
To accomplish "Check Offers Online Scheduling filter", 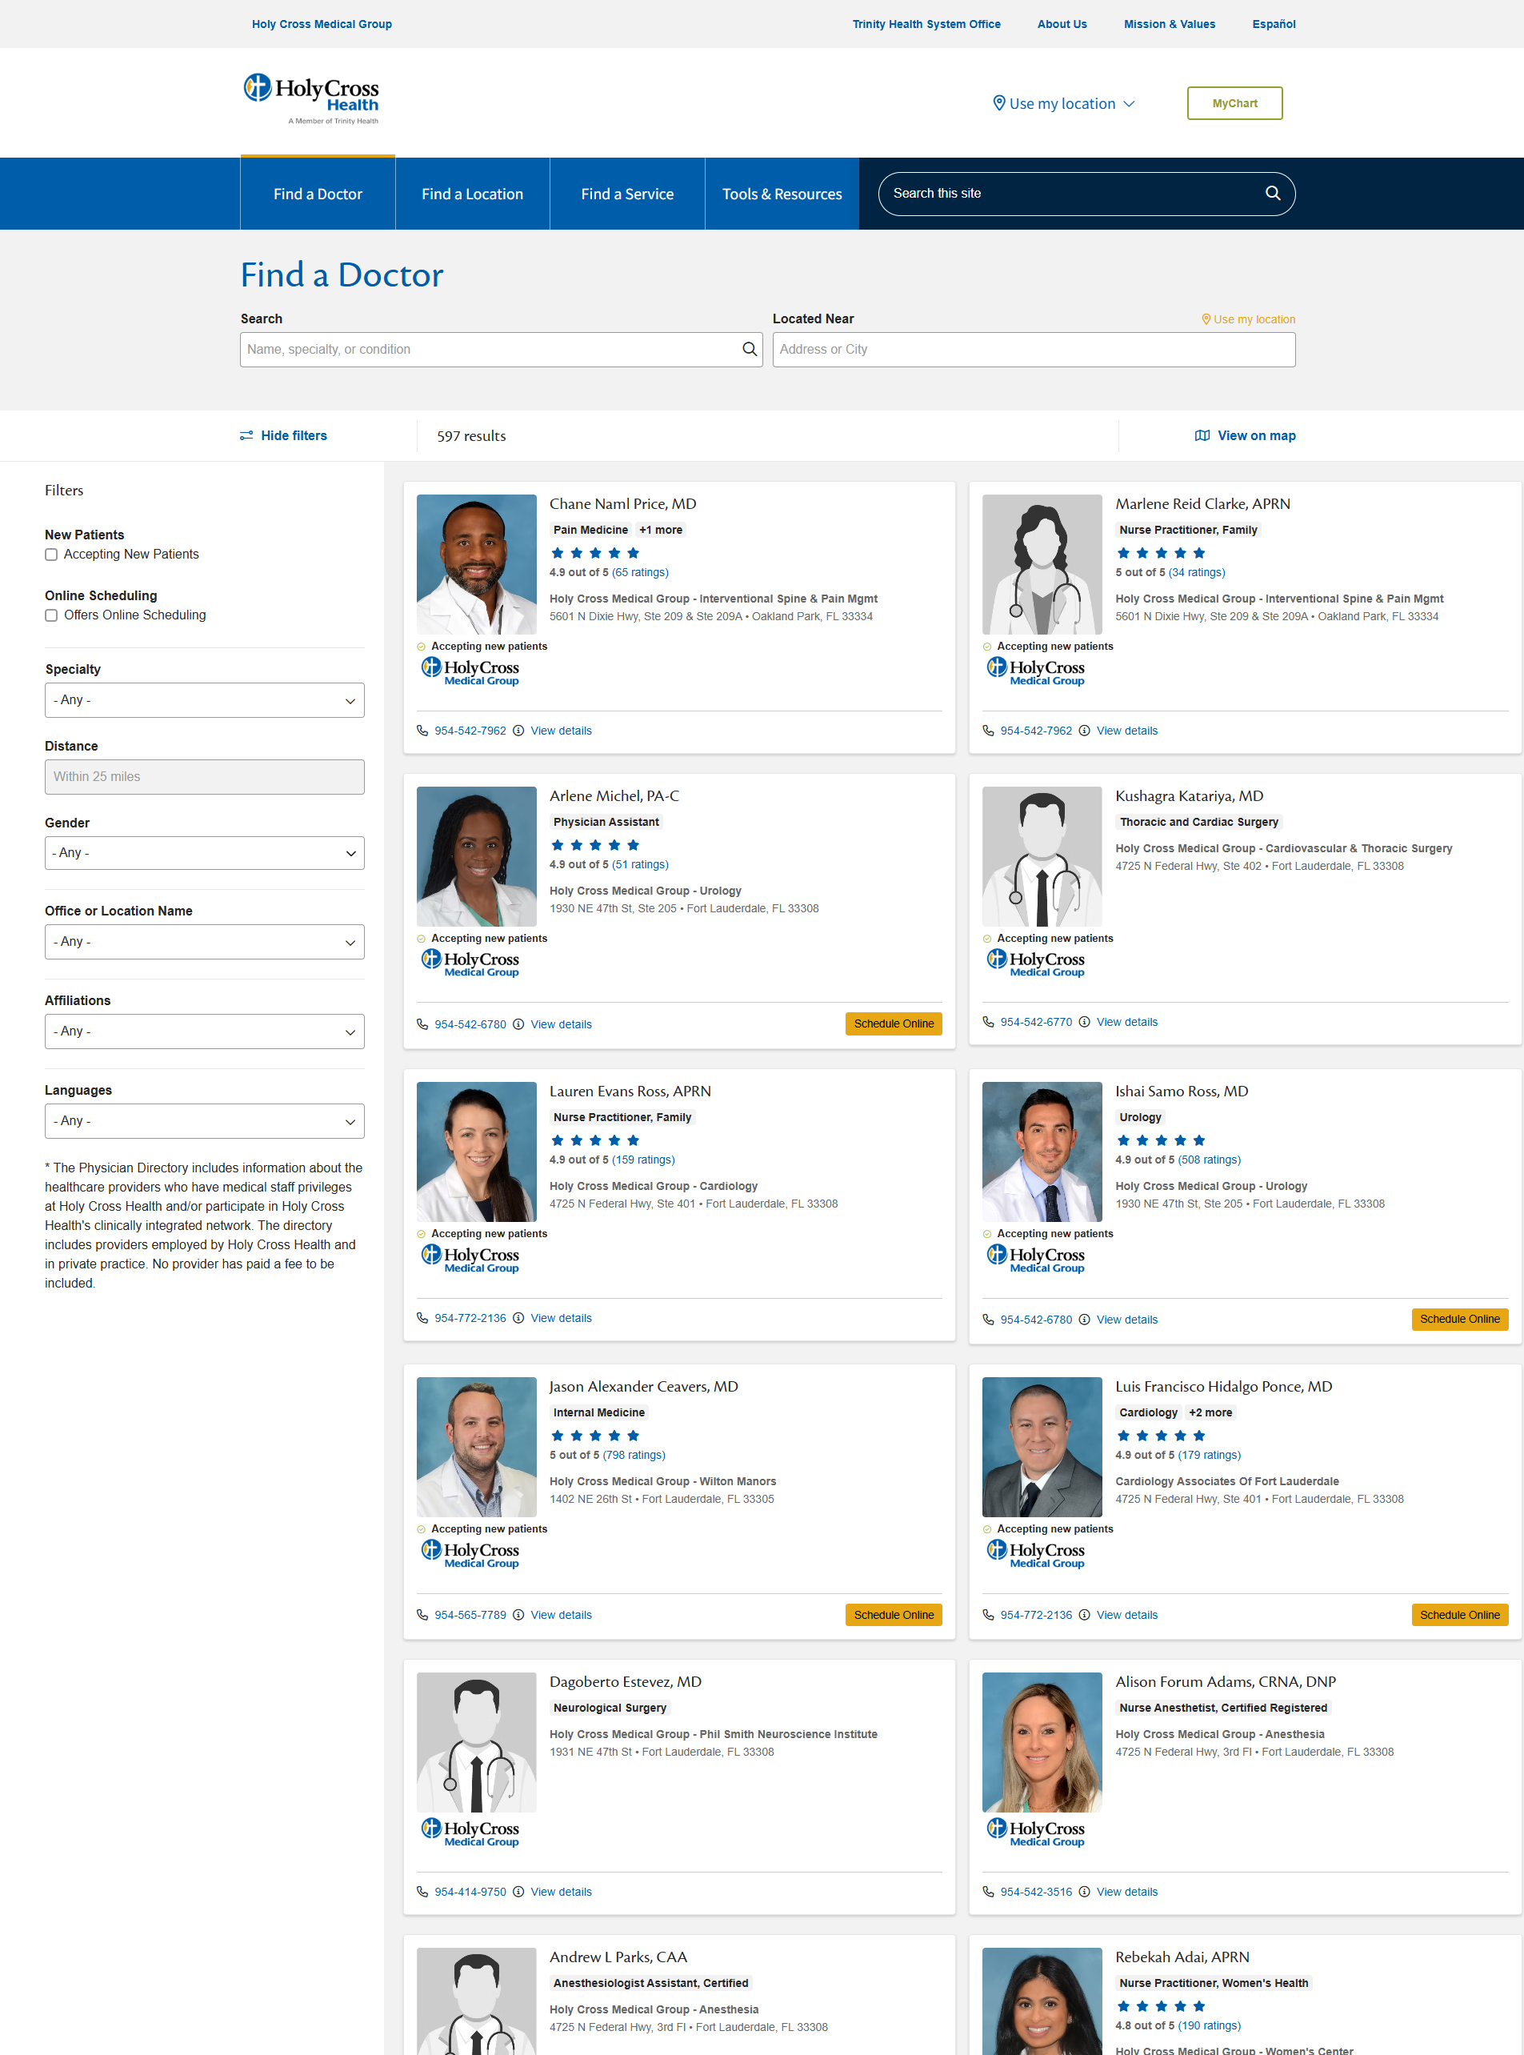I will tap(52, 615).
